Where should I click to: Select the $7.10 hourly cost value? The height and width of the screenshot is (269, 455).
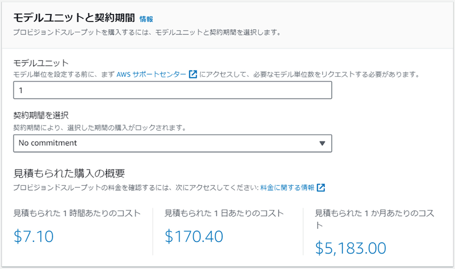coord(34,236)
